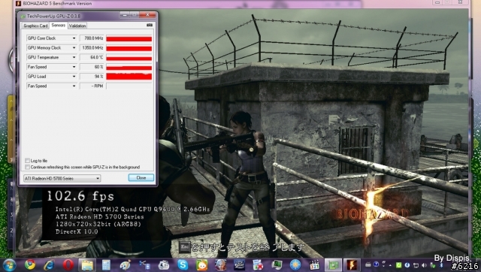This screenshot has height=272, width=481.
Task: Minimize the GPU-Z window
Action: pyautogui.click(x=125, y=14)
